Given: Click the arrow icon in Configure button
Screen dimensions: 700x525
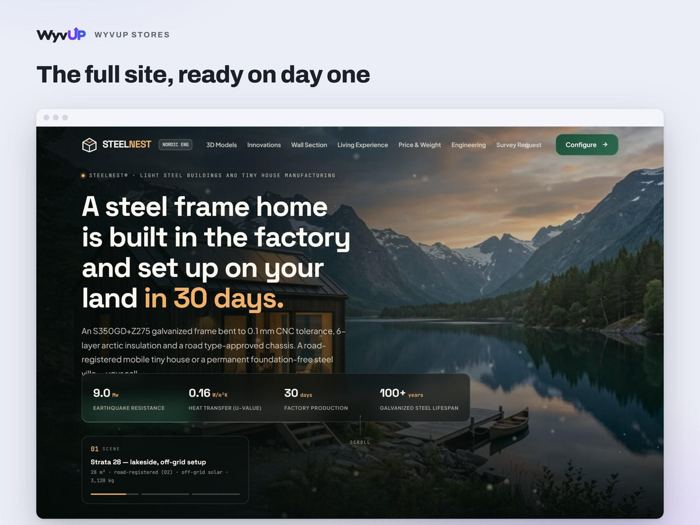Looking at the screenshot, I should coord(605,145).
